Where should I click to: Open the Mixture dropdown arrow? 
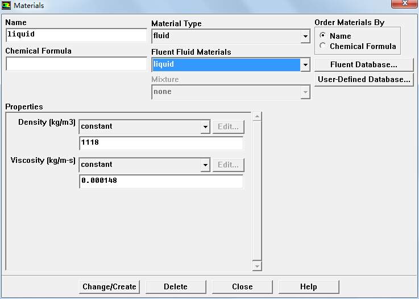pyautogui.click(x=305, y=92)
